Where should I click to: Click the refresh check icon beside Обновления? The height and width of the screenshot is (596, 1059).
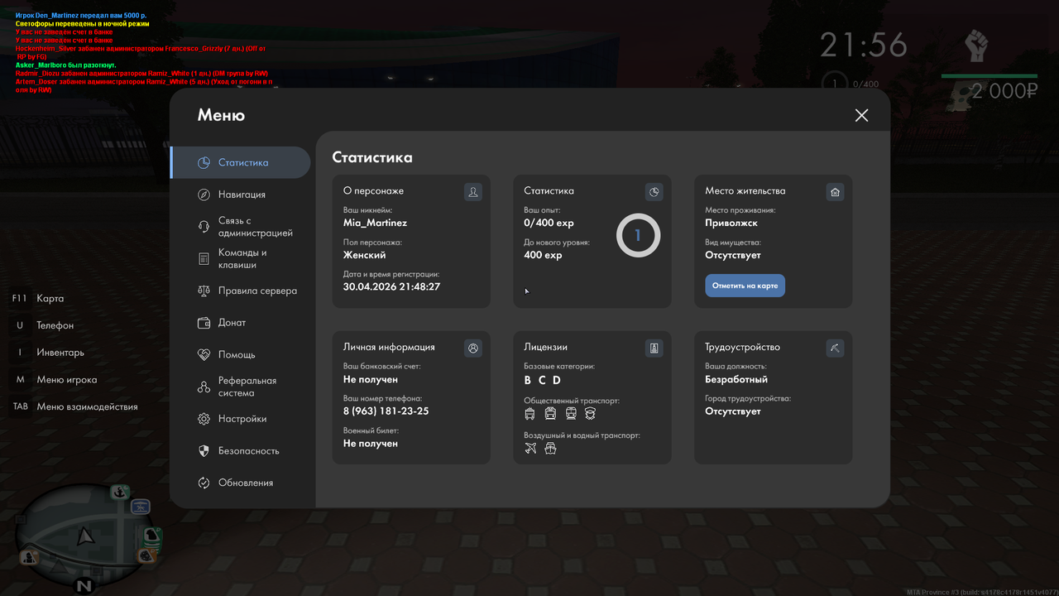click(204, 483)
